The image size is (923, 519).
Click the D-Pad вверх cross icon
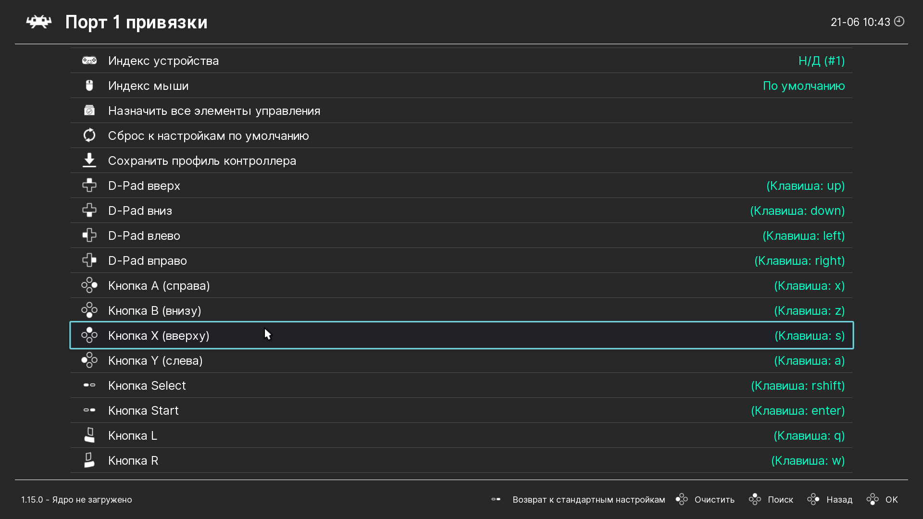point(89,185)
